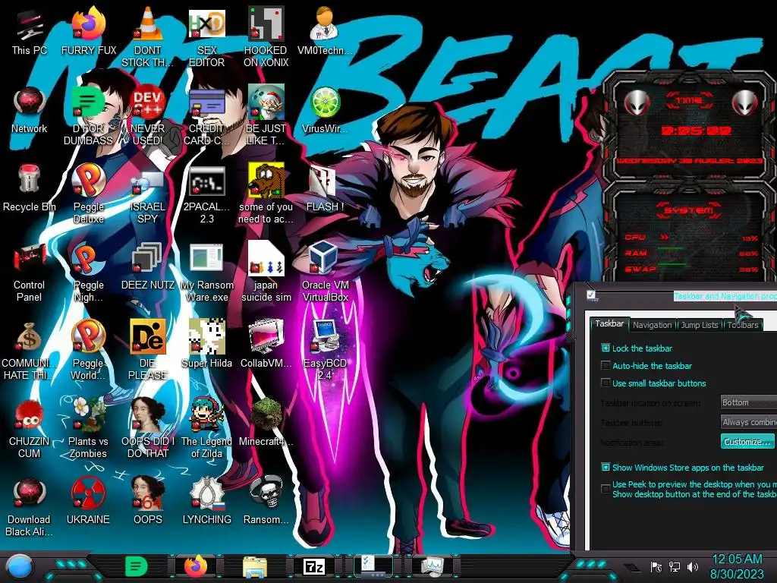Toggle Lock the taskbar checkbox
This screenshot has width=777, height=583.
pyautogui.click(x=606, y=348)
